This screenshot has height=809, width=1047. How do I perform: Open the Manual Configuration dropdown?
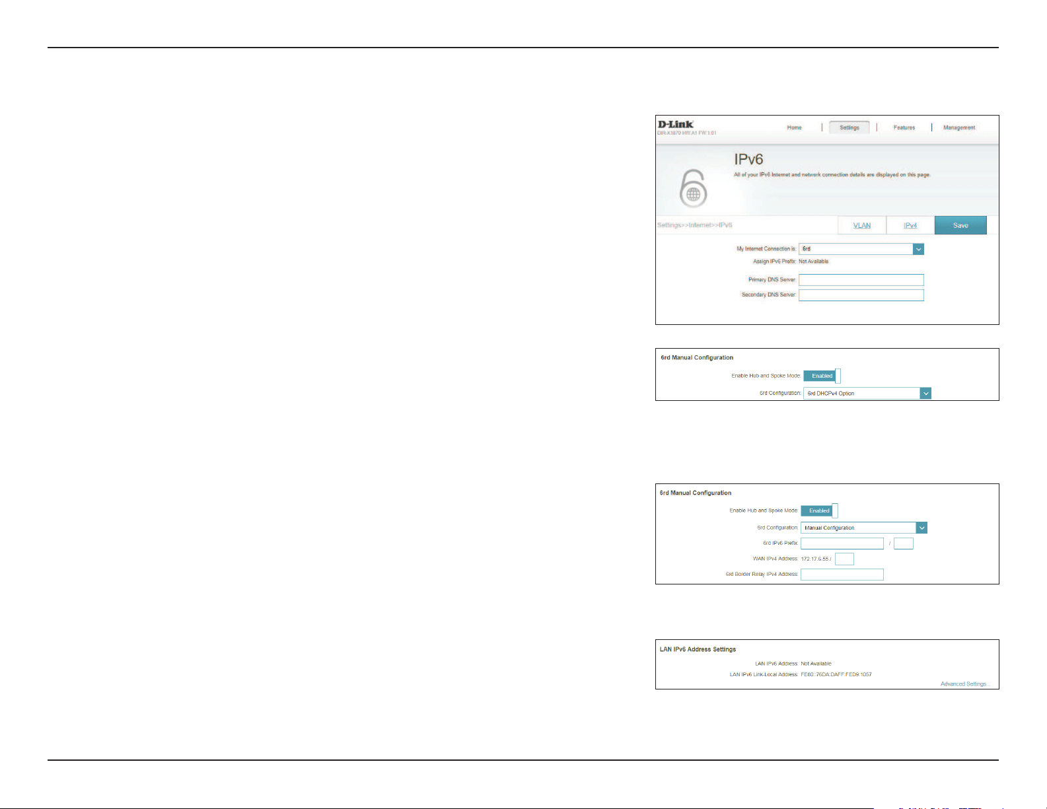pos(864,528)
